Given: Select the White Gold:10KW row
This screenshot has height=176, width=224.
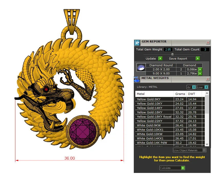Looking at the screenshot, I should (170, 134).
